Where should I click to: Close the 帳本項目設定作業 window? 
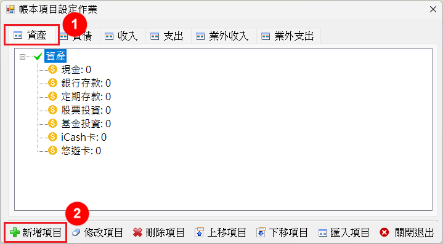click(x=433, y=9)
